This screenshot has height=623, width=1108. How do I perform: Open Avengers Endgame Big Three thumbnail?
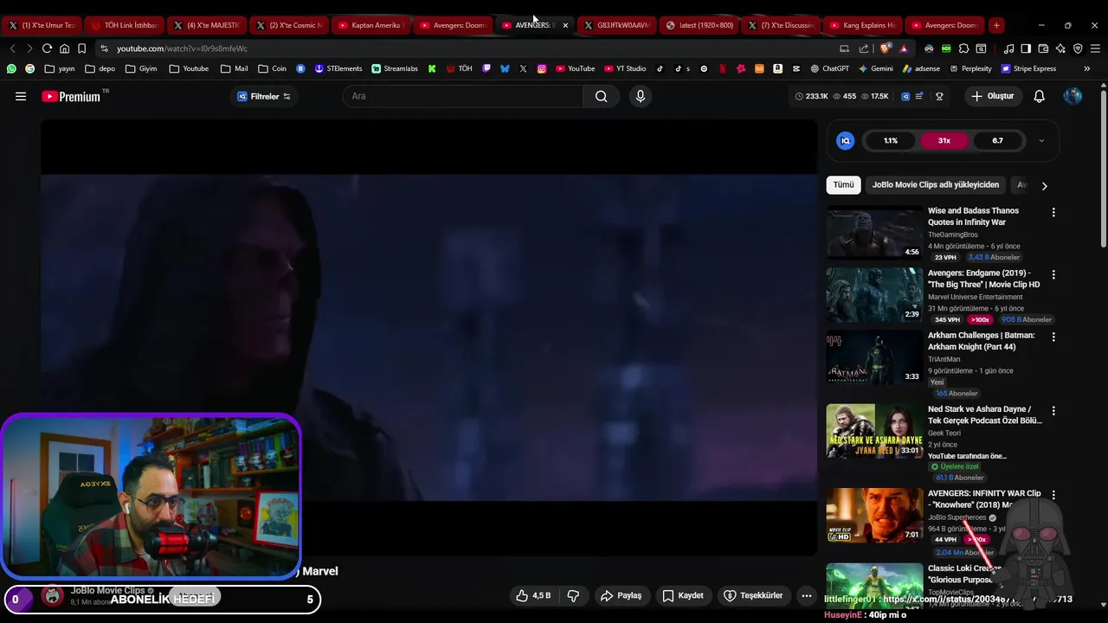click(x=874, y=295)
